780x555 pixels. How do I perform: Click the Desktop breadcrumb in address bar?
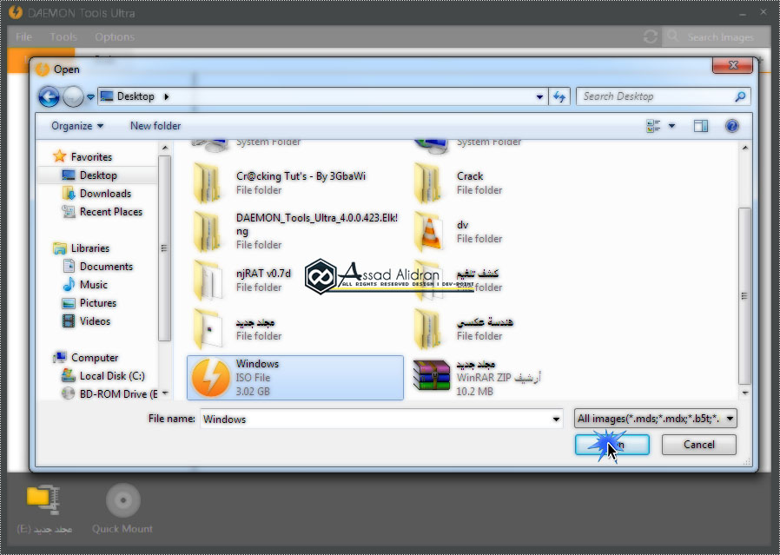click(x=136, y=96)
